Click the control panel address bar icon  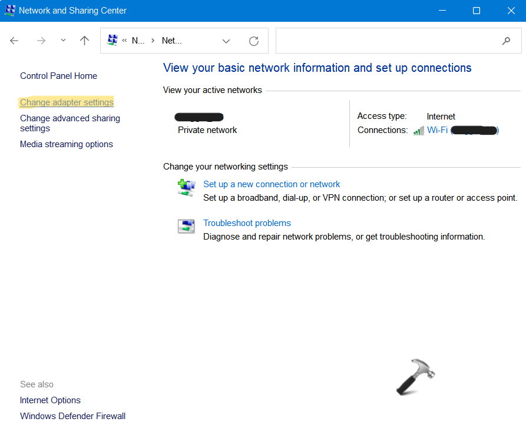pyautogui.click(x=112, y=40)
